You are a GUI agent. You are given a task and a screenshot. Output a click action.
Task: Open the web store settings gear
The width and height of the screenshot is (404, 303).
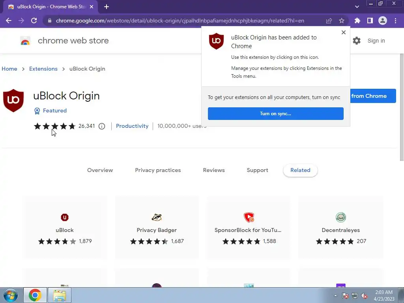point(357,41)
